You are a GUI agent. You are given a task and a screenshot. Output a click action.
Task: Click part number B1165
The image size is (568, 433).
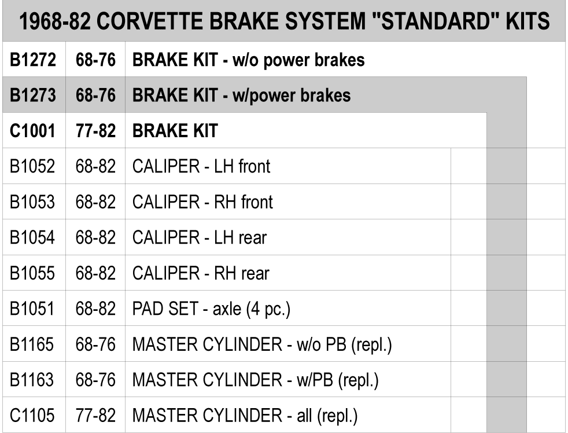pyautogui.click(x=32, y=344)
